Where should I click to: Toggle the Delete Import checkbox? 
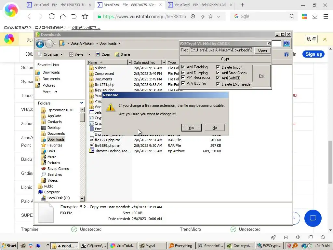(218, 67)
